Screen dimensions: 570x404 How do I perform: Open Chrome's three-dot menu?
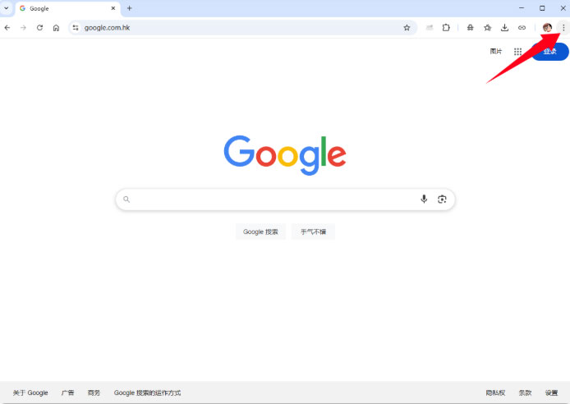[x=563, y=28]
